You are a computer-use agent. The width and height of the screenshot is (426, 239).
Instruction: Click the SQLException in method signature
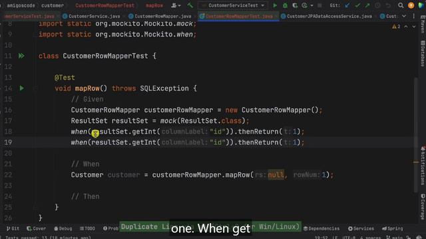point(164,88)
